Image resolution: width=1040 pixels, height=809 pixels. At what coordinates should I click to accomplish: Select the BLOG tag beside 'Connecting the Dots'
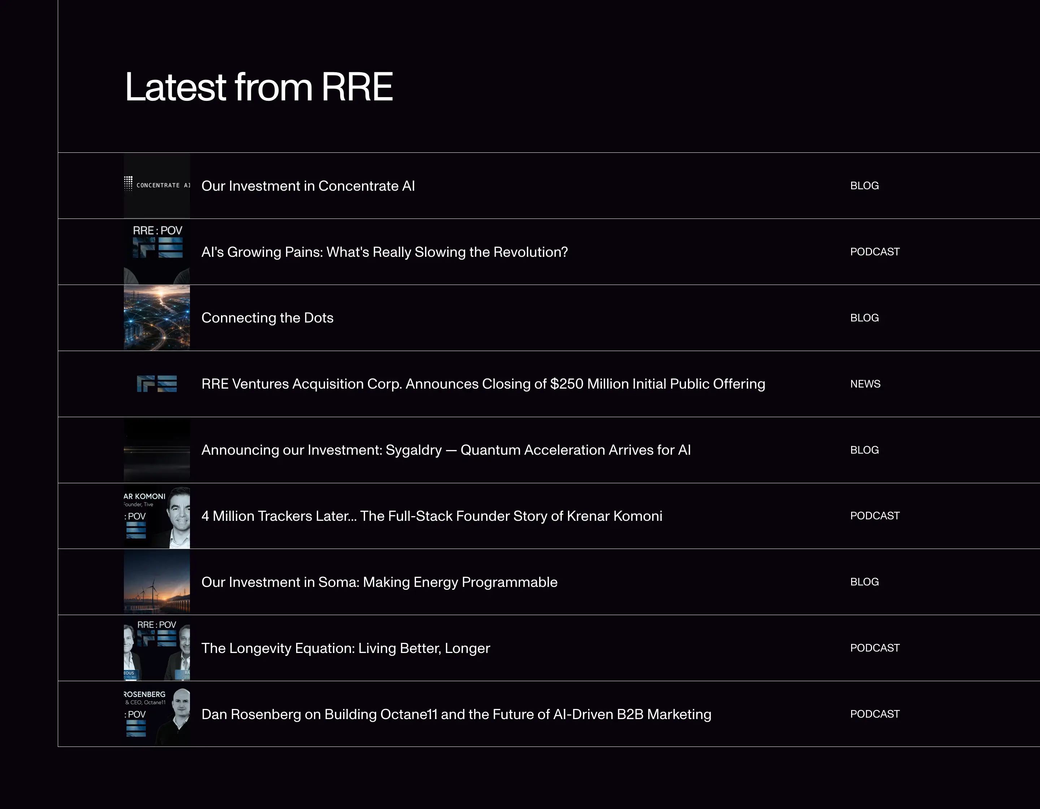pos(864,317)
